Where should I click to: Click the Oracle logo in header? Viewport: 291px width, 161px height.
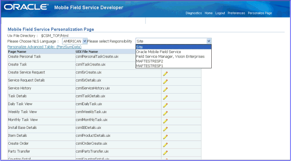pos(26,7)
